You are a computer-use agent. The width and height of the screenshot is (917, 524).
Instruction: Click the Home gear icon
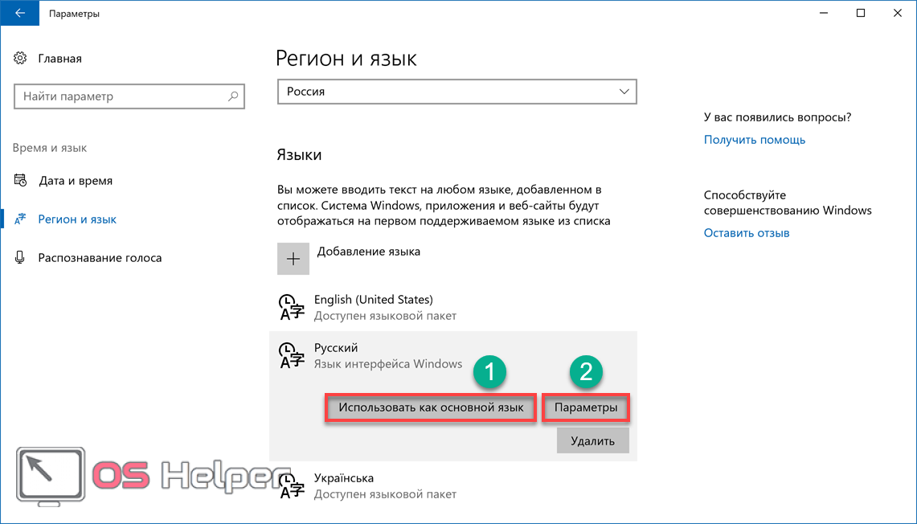pyautogui.click(x=21, y=59)
